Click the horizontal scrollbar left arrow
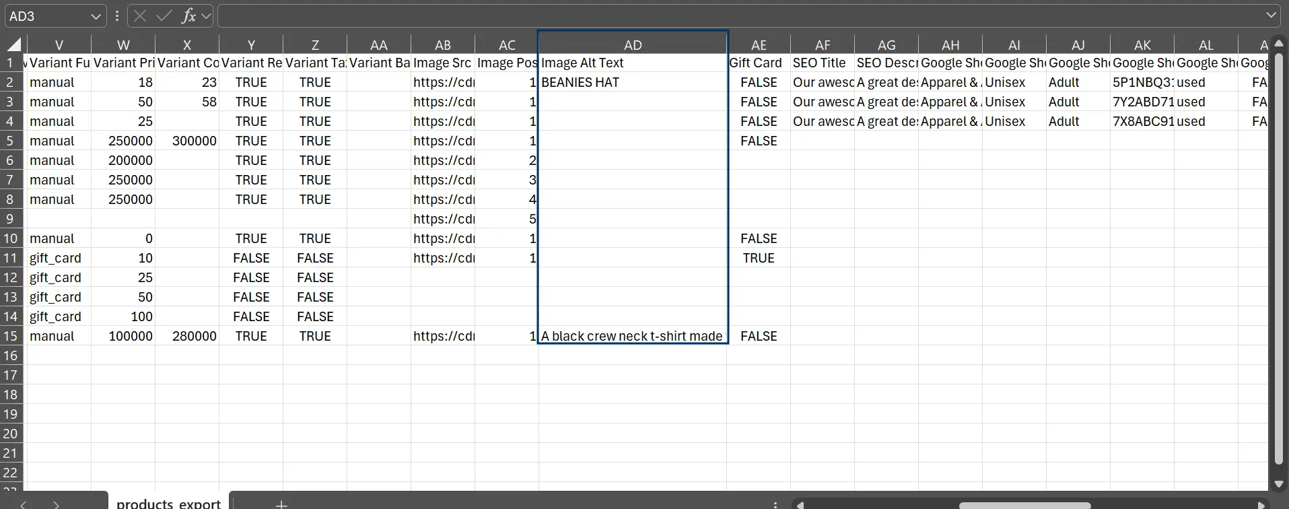The width and height of the screenshot is (1289, 509). [x=800, y=504]
